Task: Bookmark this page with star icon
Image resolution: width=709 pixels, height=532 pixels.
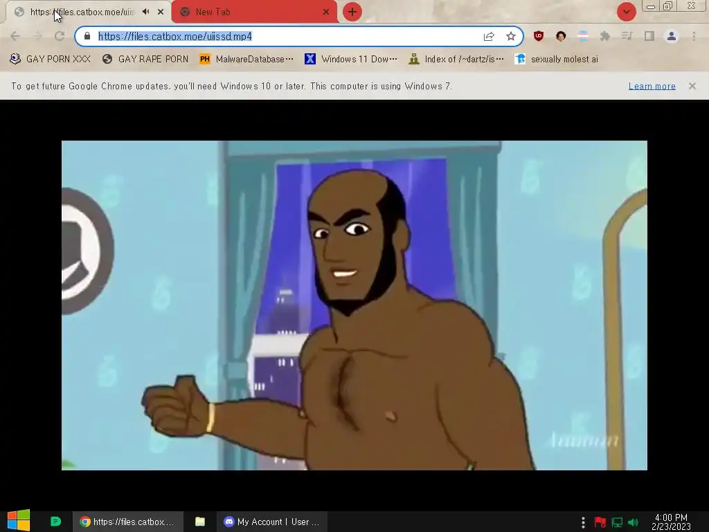Action: pyautogui.click(x=511, y=36)
